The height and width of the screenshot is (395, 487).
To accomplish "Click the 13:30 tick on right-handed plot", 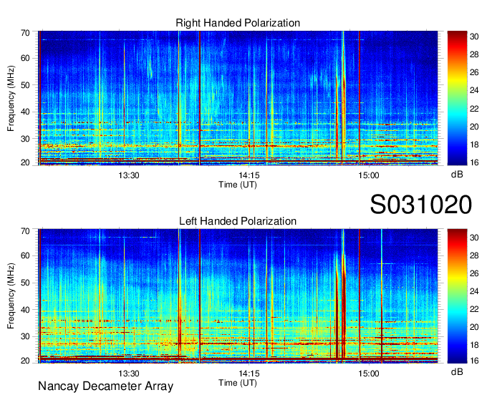I will coord(129,175).
